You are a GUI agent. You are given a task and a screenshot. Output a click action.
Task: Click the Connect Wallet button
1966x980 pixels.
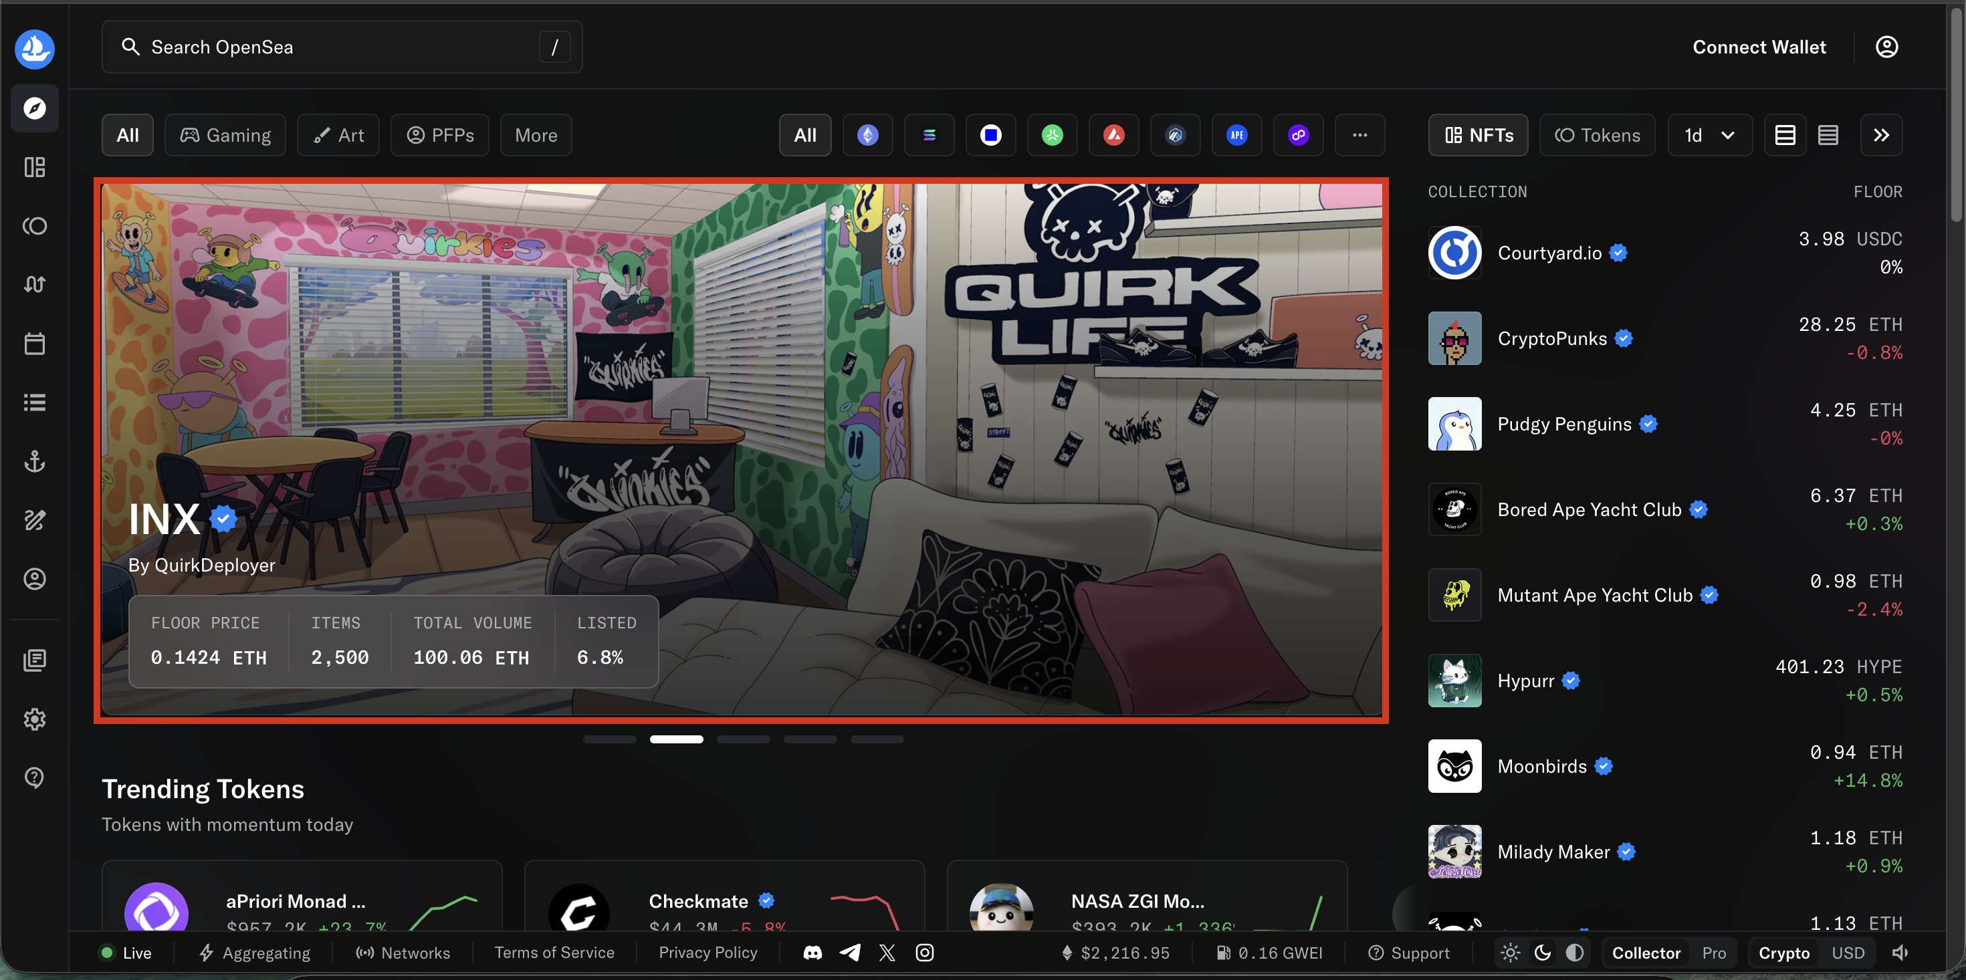click(x=1759, y=47)
